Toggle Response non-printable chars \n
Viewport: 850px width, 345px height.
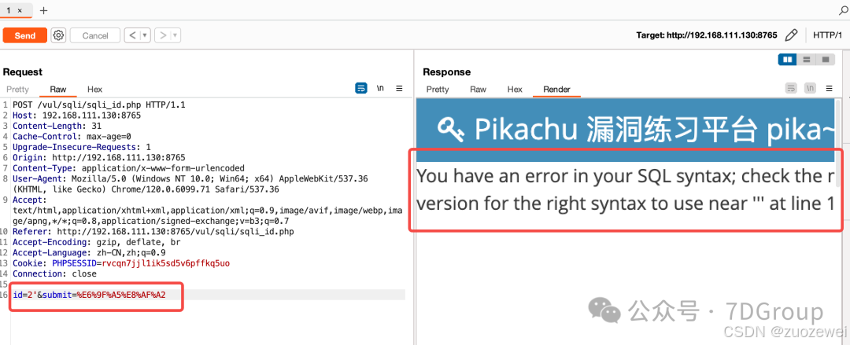[811, 88]
